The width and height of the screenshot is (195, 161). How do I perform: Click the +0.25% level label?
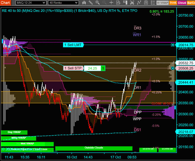tap(157, 92)
